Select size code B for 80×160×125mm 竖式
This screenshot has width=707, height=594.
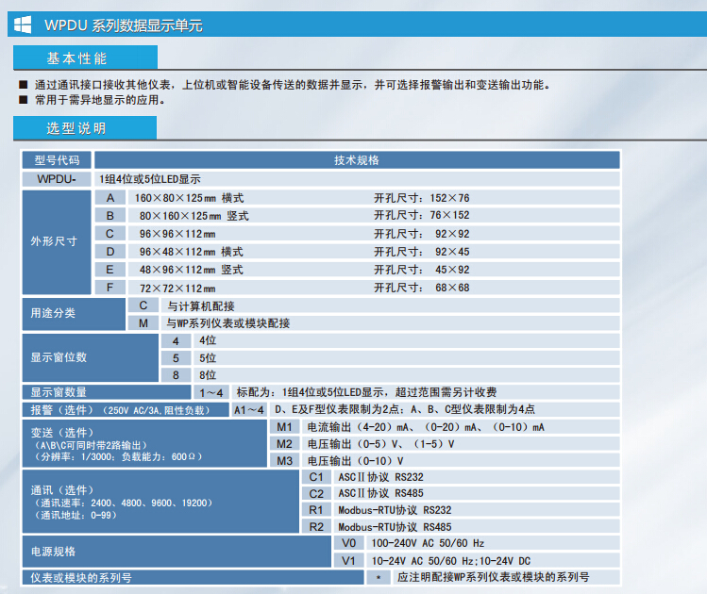pos(109,215)
